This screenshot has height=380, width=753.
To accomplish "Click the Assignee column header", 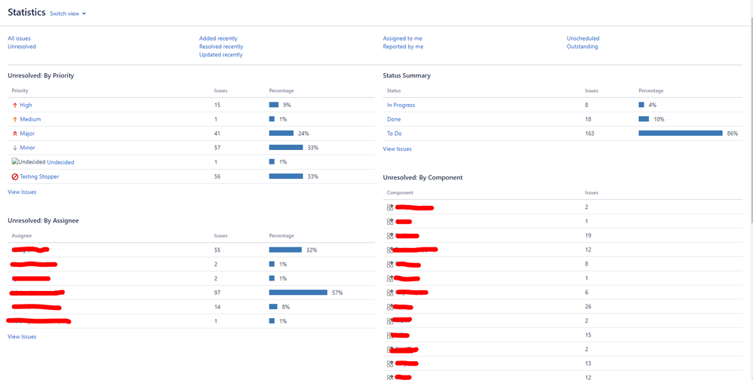I will coord(22,235).
